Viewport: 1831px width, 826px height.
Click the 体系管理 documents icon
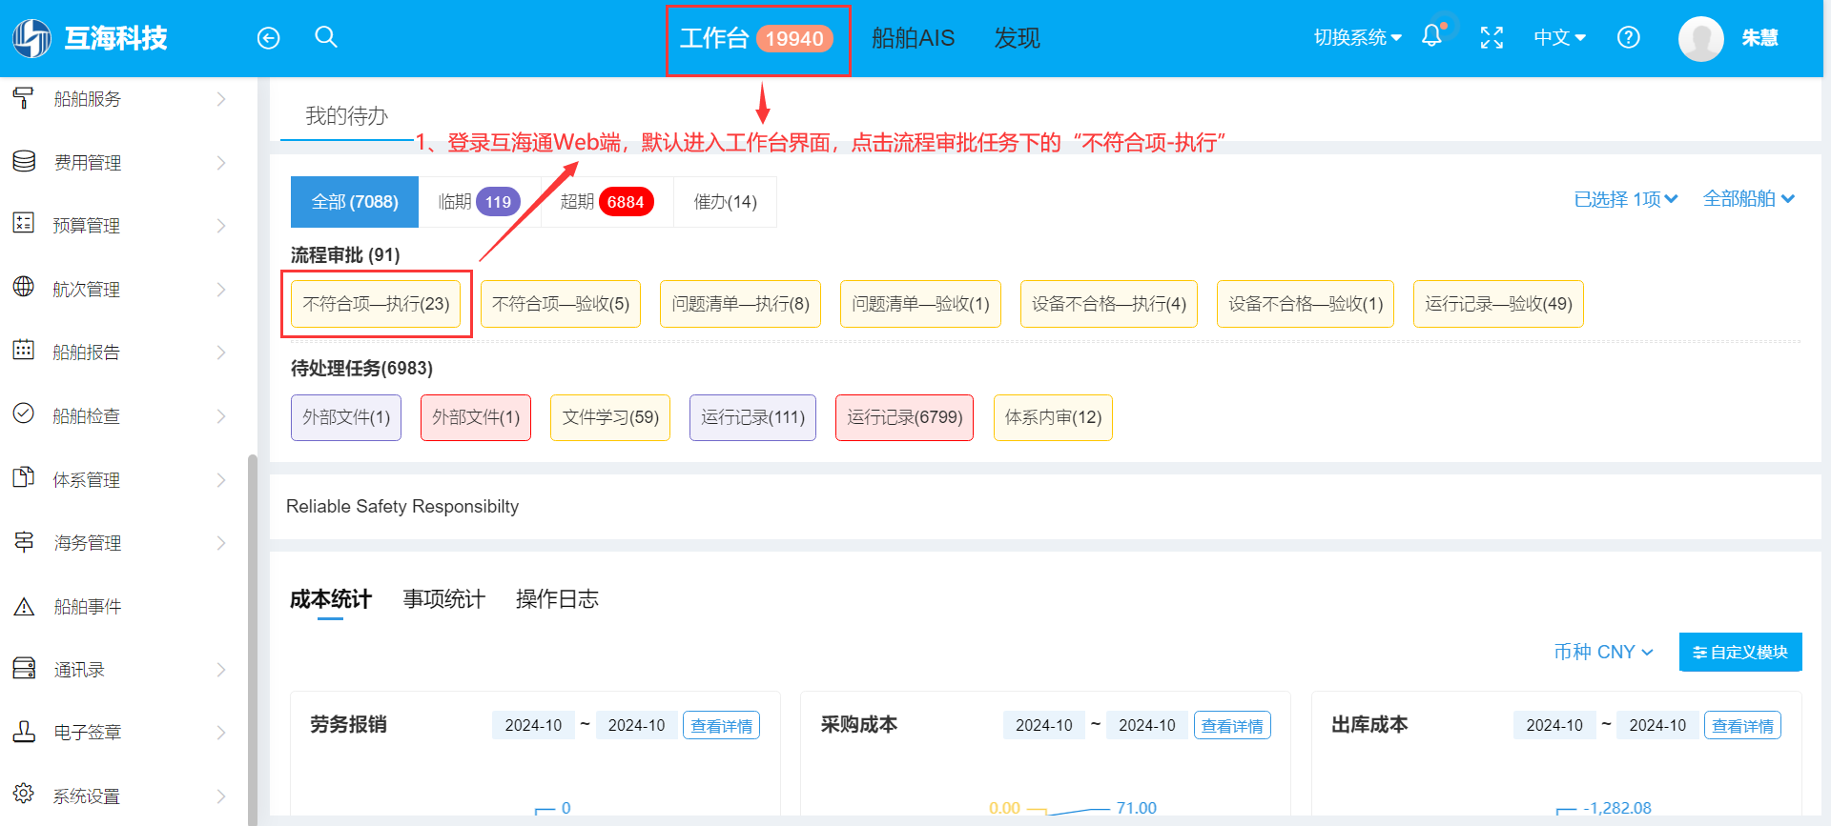[x=24, y=477]
